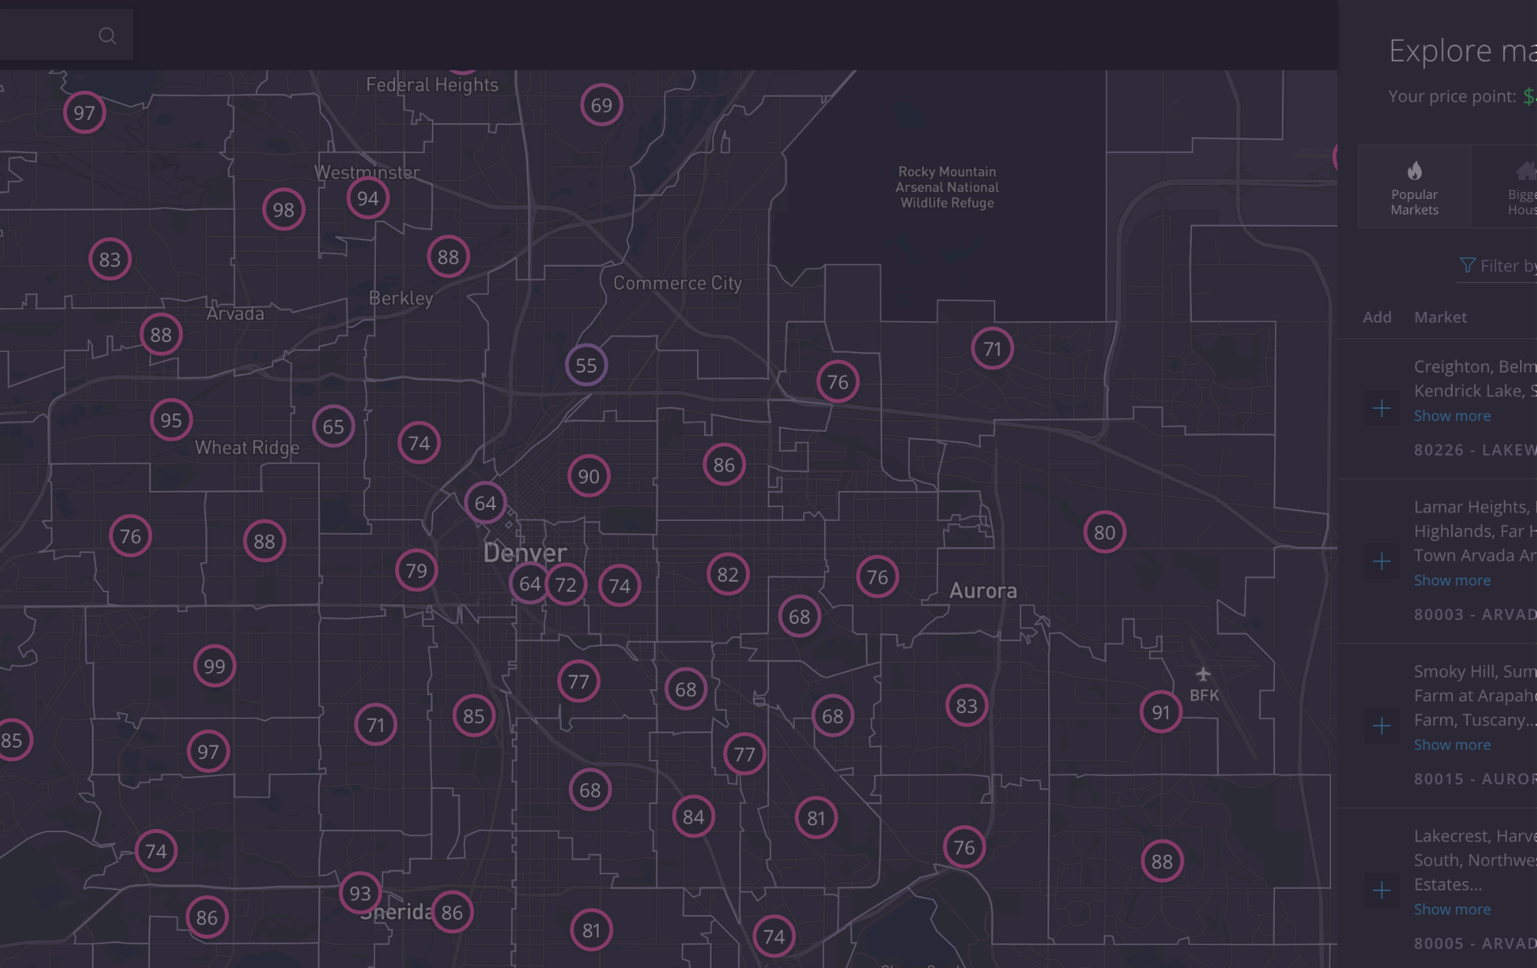The height and width of the screenshot is (968, 1537).
Task: Click the 71 marker below Wildlife Refuge
Action: tap(992, 349)
